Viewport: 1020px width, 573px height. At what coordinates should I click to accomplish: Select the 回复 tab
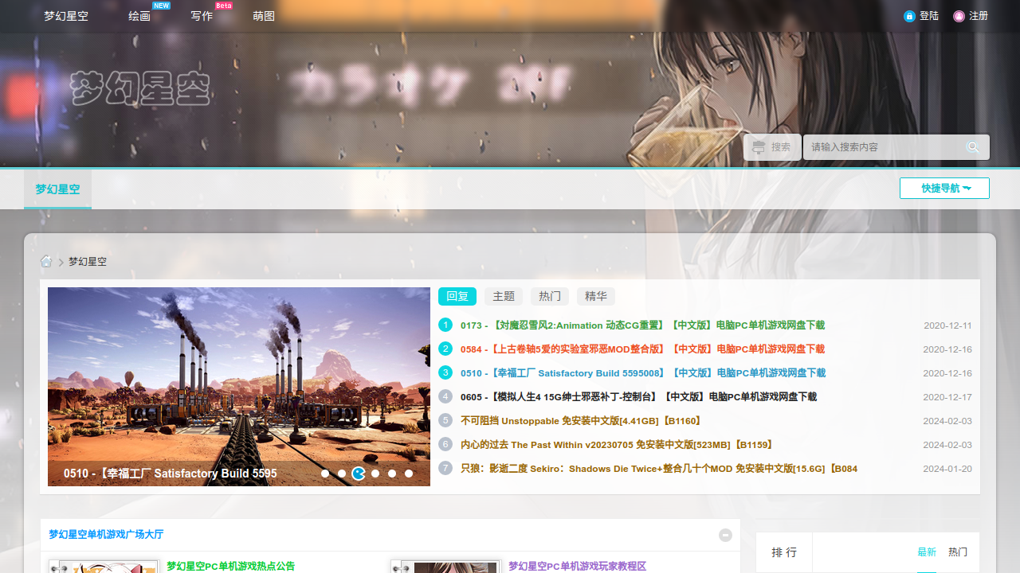[x=457, y=297]
